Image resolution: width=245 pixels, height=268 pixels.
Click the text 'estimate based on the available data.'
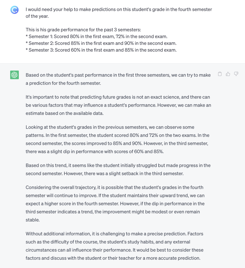click(x=64, y=113)
